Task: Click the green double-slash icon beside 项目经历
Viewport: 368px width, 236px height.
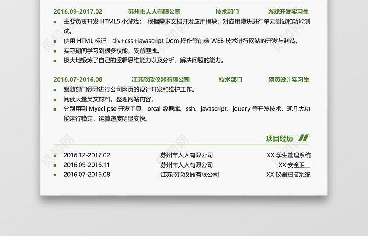Action: pyautogui.click(x=304, y=138)
